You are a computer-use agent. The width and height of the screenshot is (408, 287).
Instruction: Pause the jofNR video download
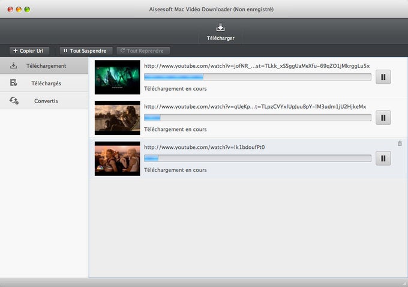coord(383,77)
